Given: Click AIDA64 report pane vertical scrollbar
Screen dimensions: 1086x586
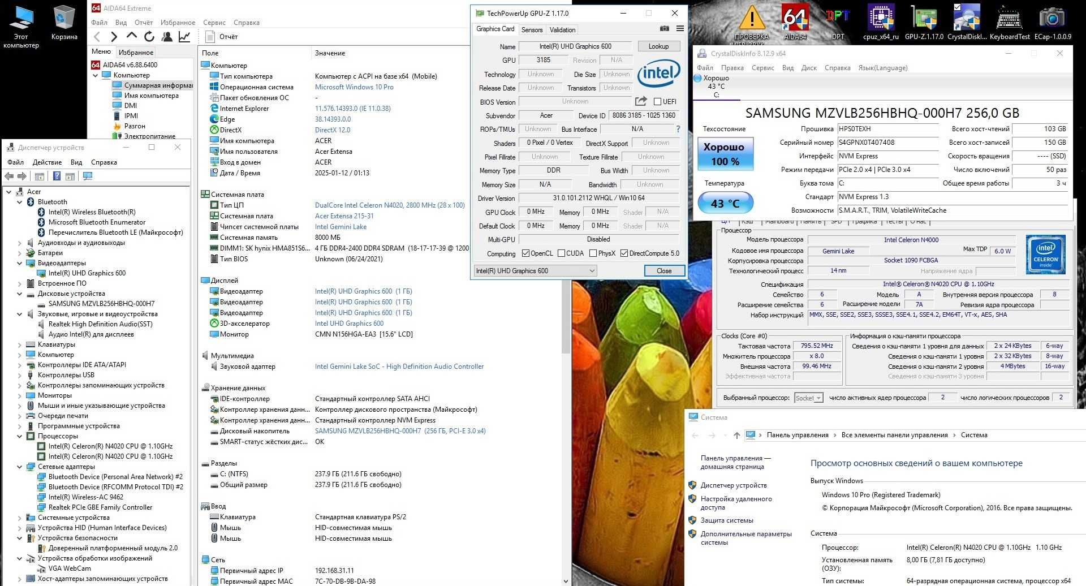Looking at the screenshot, I should (566, 317).
